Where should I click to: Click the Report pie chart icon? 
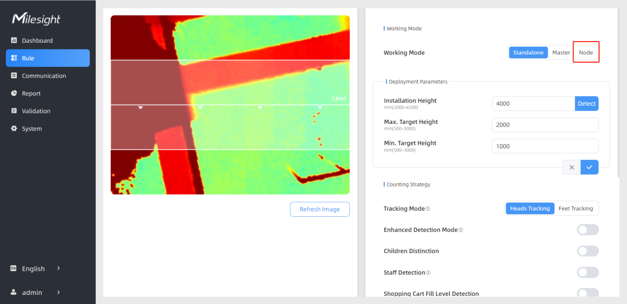(14, 93)
